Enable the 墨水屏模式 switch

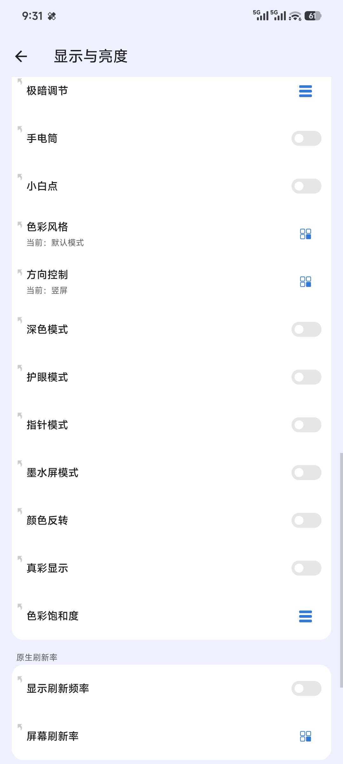pyautogui.click(x=306, y=473)
